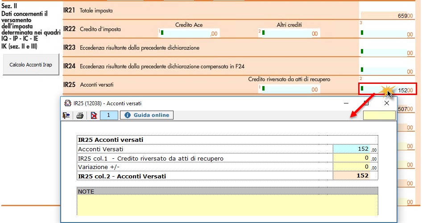Click the highlighted IR25 Acconti versati 152 field
The width and height of the screenshot is (422, 223).
tap(386, 90)
